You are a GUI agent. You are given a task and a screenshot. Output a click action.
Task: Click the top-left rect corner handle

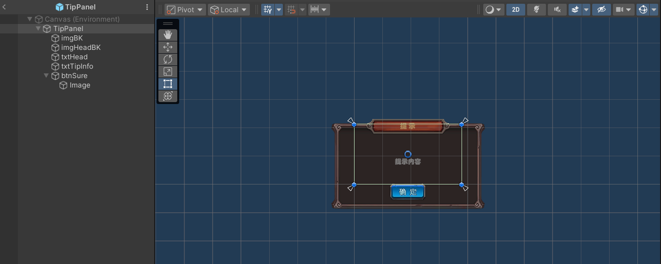pyautogui.click(x=354, y=124)
